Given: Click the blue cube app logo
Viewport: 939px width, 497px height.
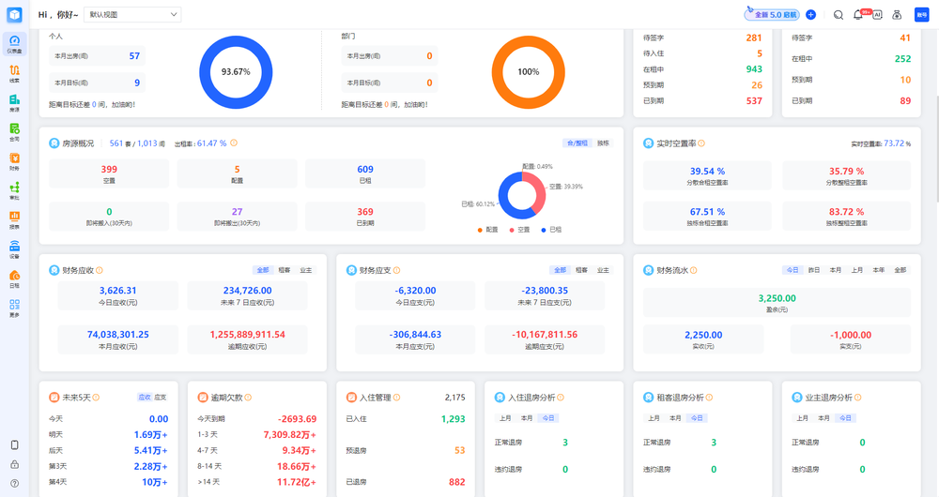Looking at the screenshot, I should click(14, 14).
